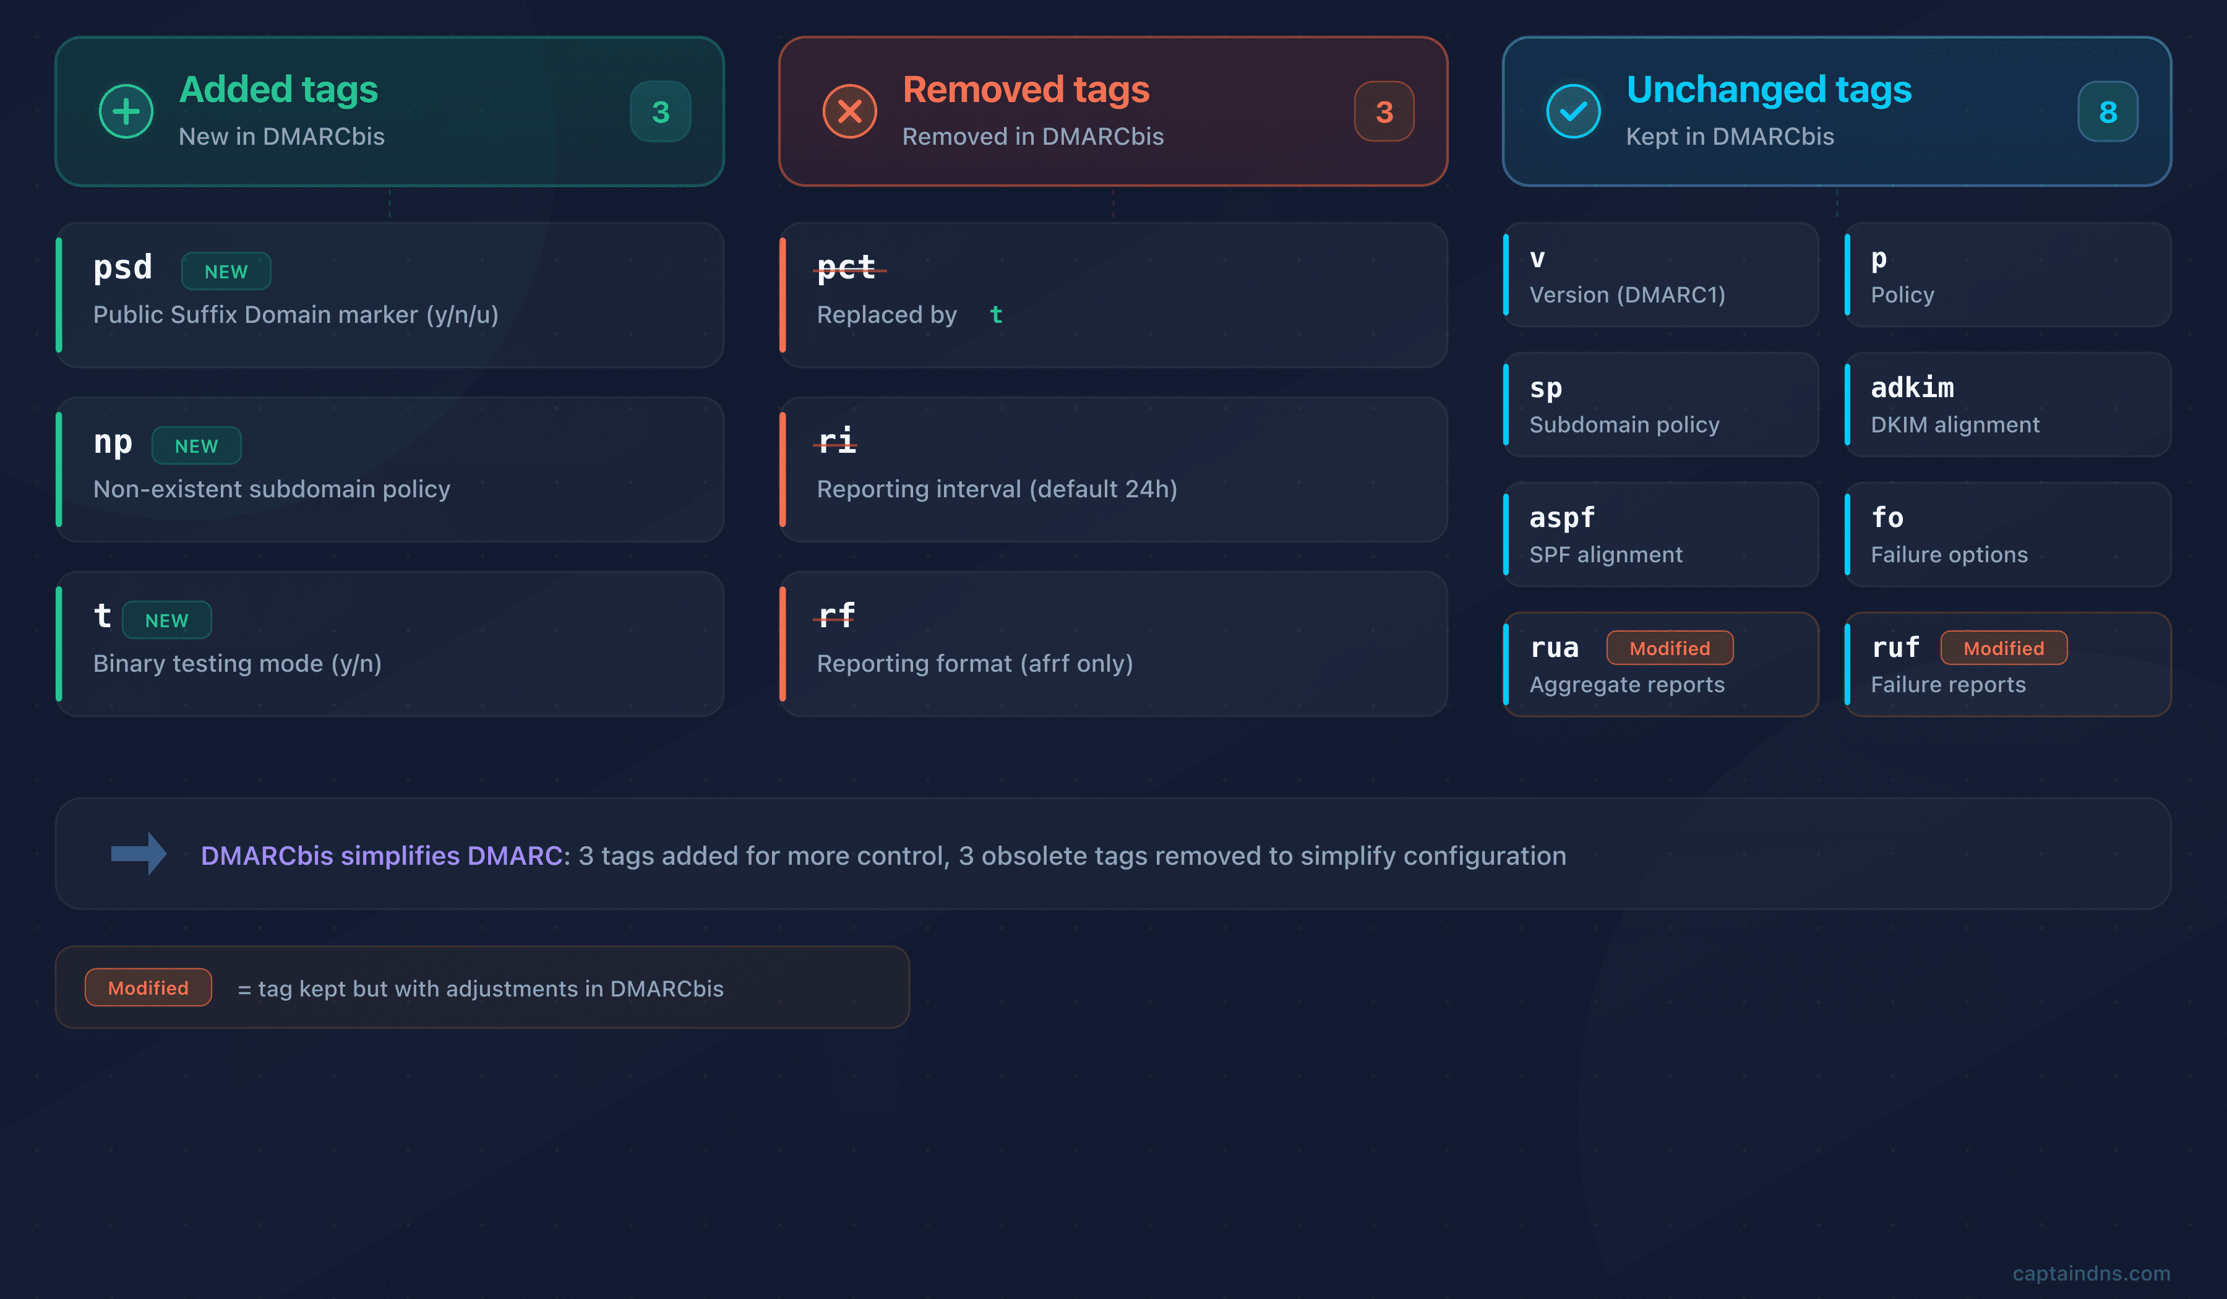The image size is (2227, 1299).
Task: Select the p Policy card
Action: click(2008, 275)
